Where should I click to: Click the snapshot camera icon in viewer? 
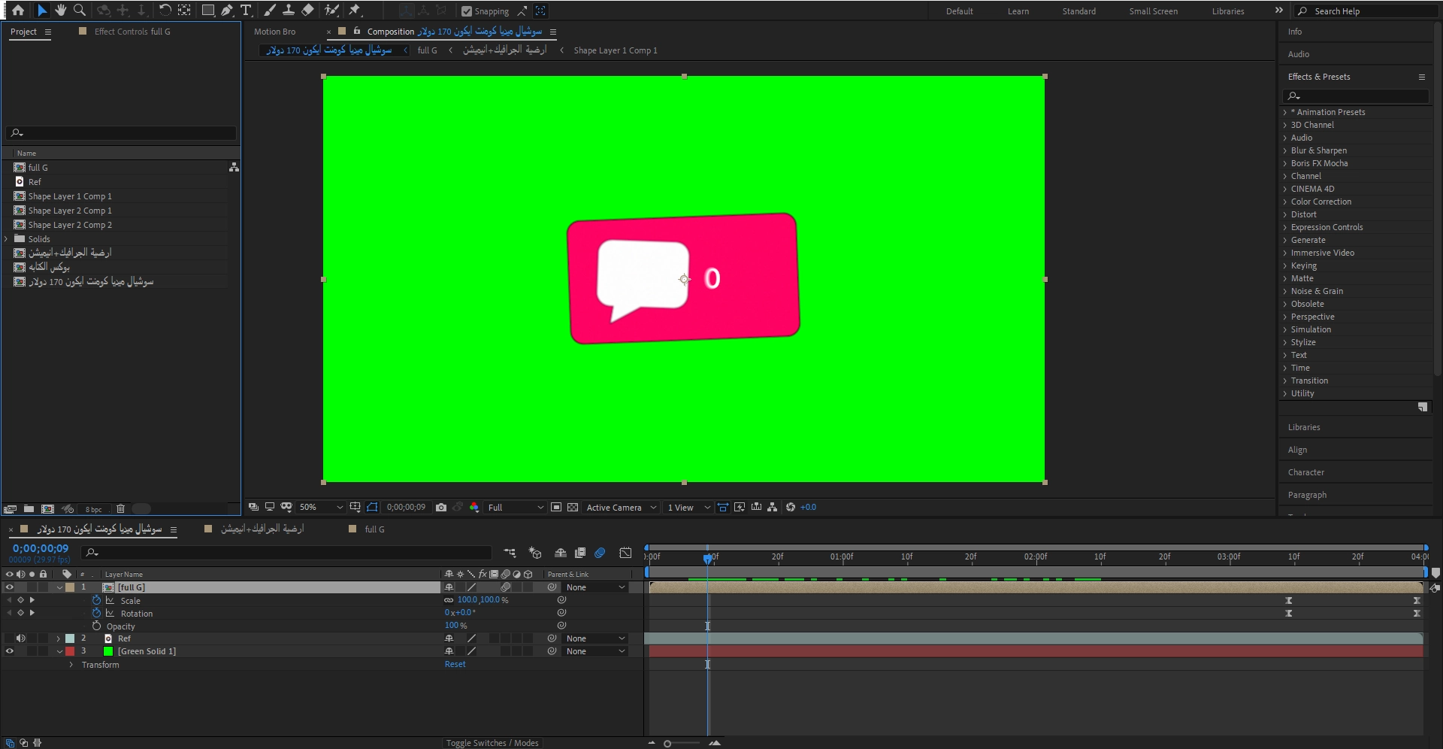[441, 508]
